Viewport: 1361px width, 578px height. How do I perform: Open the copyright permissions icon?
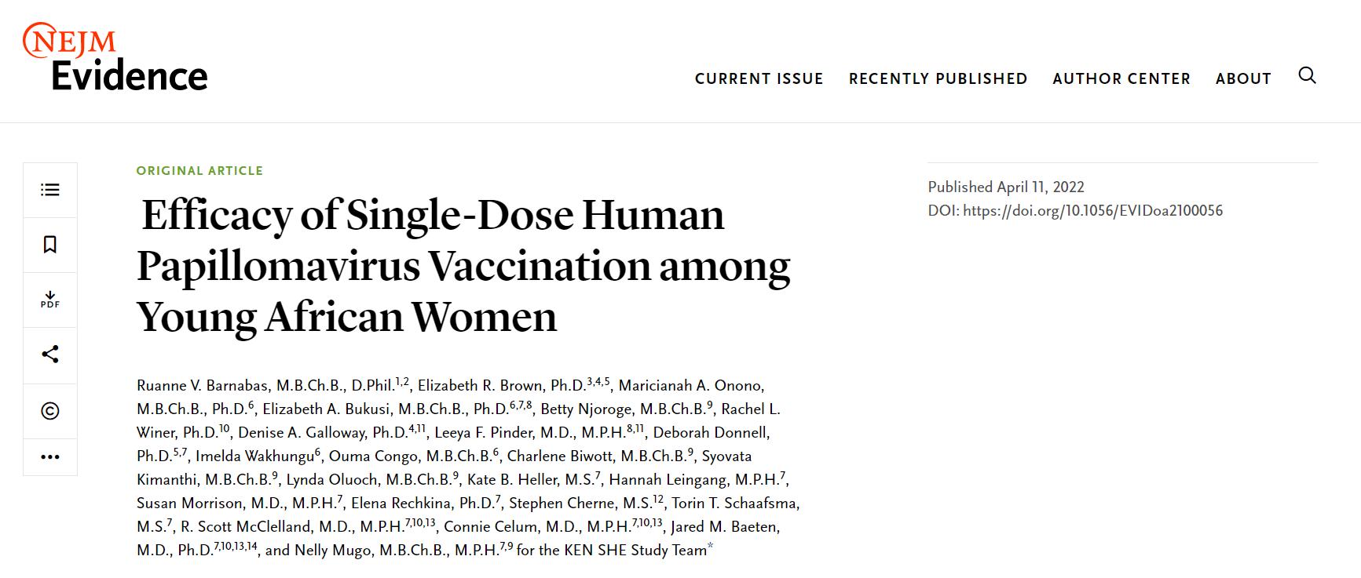pyautogui.click(x=50, y=411)
